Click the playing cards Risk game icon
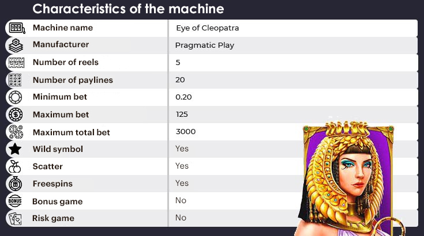This screenshot has width=424, height=236. pos(15,219)
